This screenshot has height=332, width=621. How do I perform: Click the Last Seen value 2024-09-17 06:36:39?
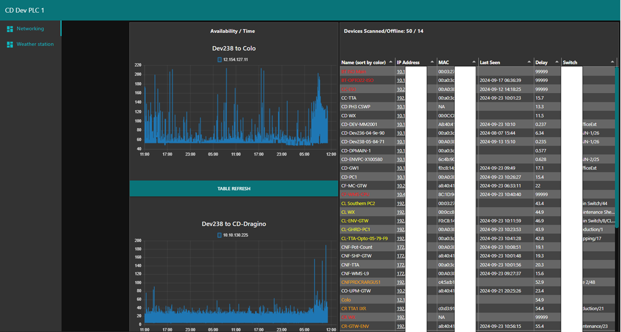click(x=500, y=80)
